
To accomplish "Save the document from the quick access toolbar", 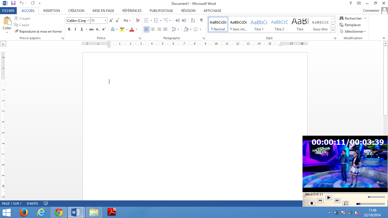I will pos(13,3).
